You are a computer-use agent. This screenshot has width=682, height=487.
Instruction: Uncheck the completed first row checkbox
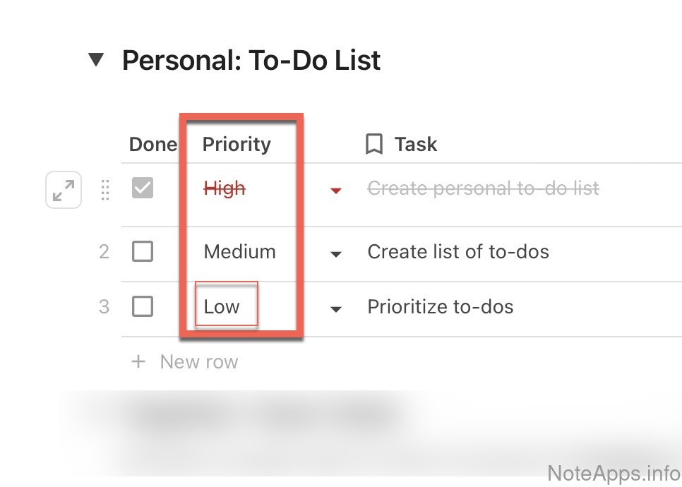click(x=143, y=188)
